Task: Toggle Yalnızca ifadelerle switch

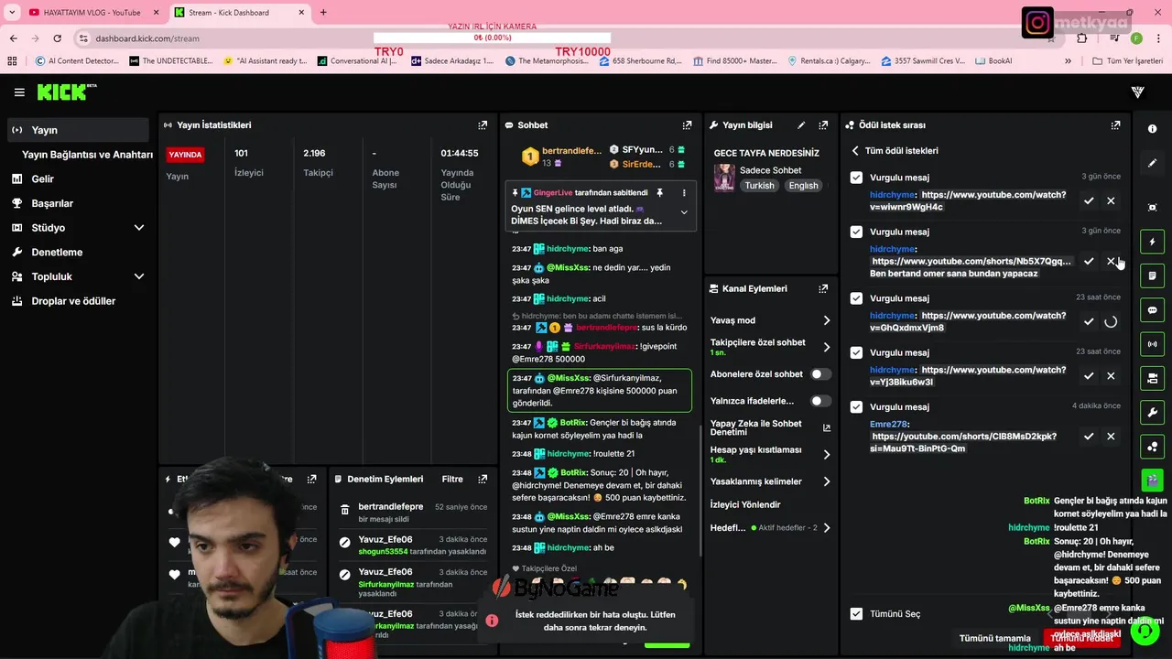Action: click(821, 401)
